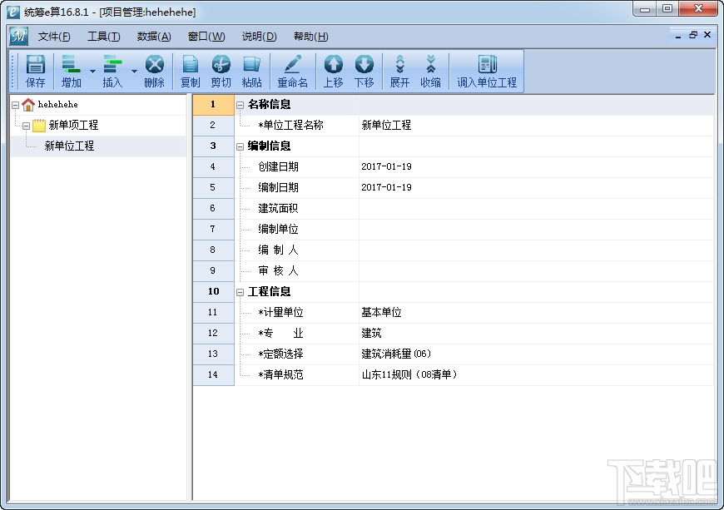Screen dimensions: 724x510
Task: Minimize the inner document window
Action: point(678,36)
